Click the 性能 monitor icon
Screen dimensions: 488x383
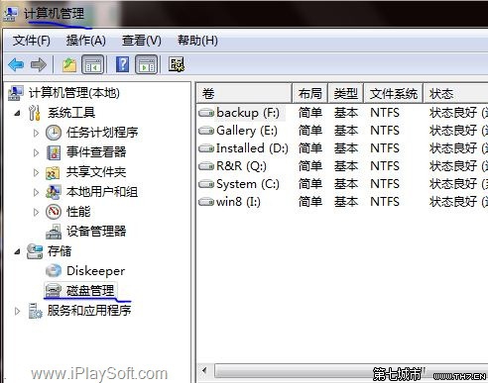tap(54, 212)
